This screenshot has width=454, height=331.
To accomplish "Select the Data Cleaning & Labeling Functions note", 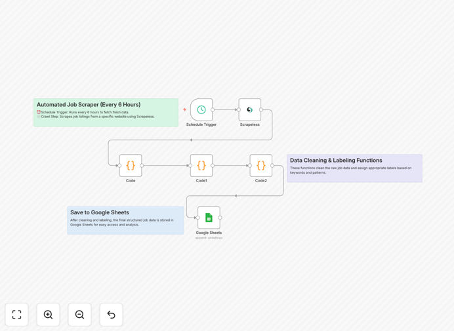I will point(355,168).
